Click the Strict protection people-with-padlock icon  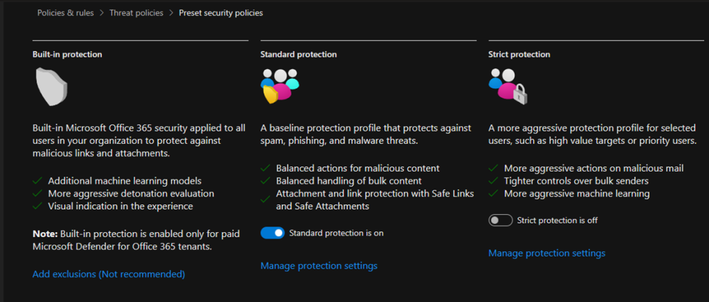point(508,87)
